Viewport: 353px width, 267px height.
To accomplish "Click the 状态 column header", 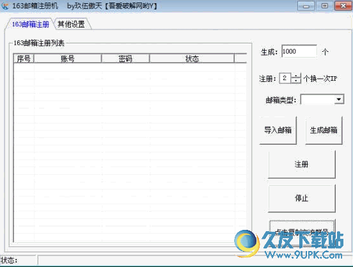I will [192, 58].
